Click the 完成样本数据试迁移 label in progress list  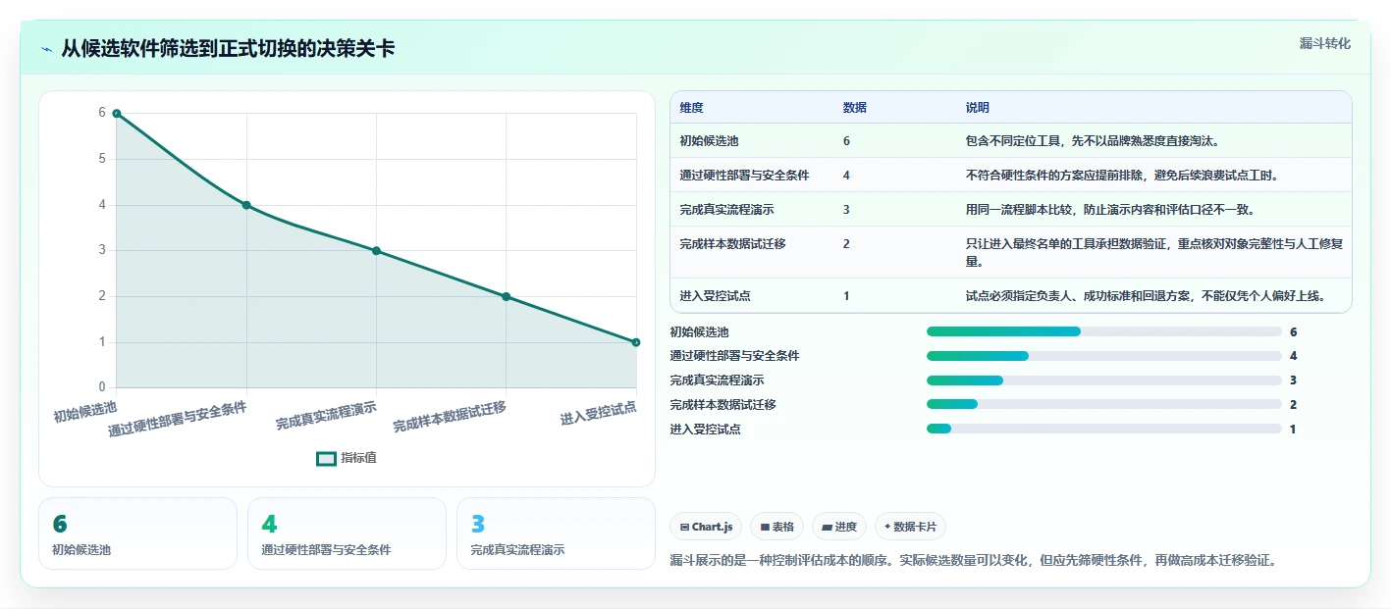[x=722, y=405]
